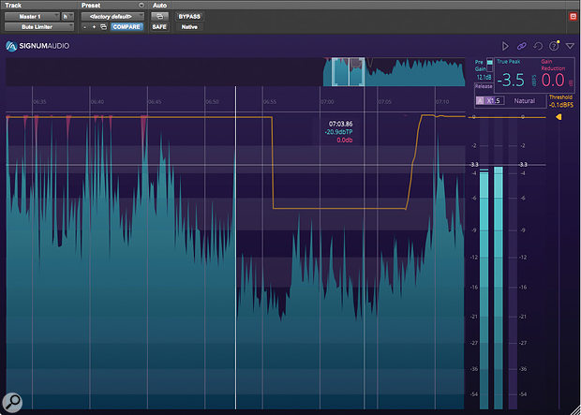Open the help question mark icon
This screenshot has height=415, width=581.
click(554, 46)
